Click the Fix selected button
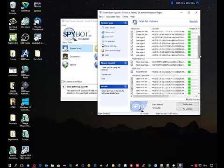The width and height of the screenshot is (224, 168). [x=188, y=109]
